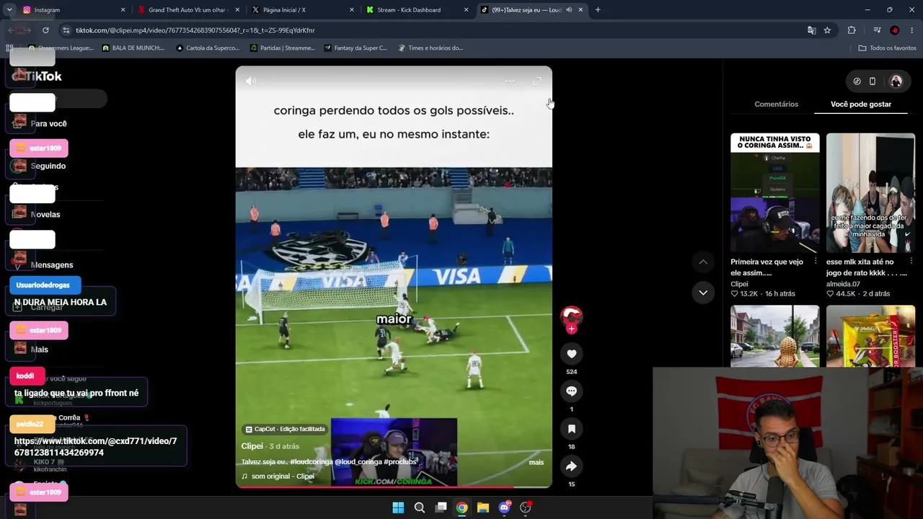The height and width of the screenshot is (519, 923).
Task: Share the video via arrow icon
Action: (x=571, y=466)
